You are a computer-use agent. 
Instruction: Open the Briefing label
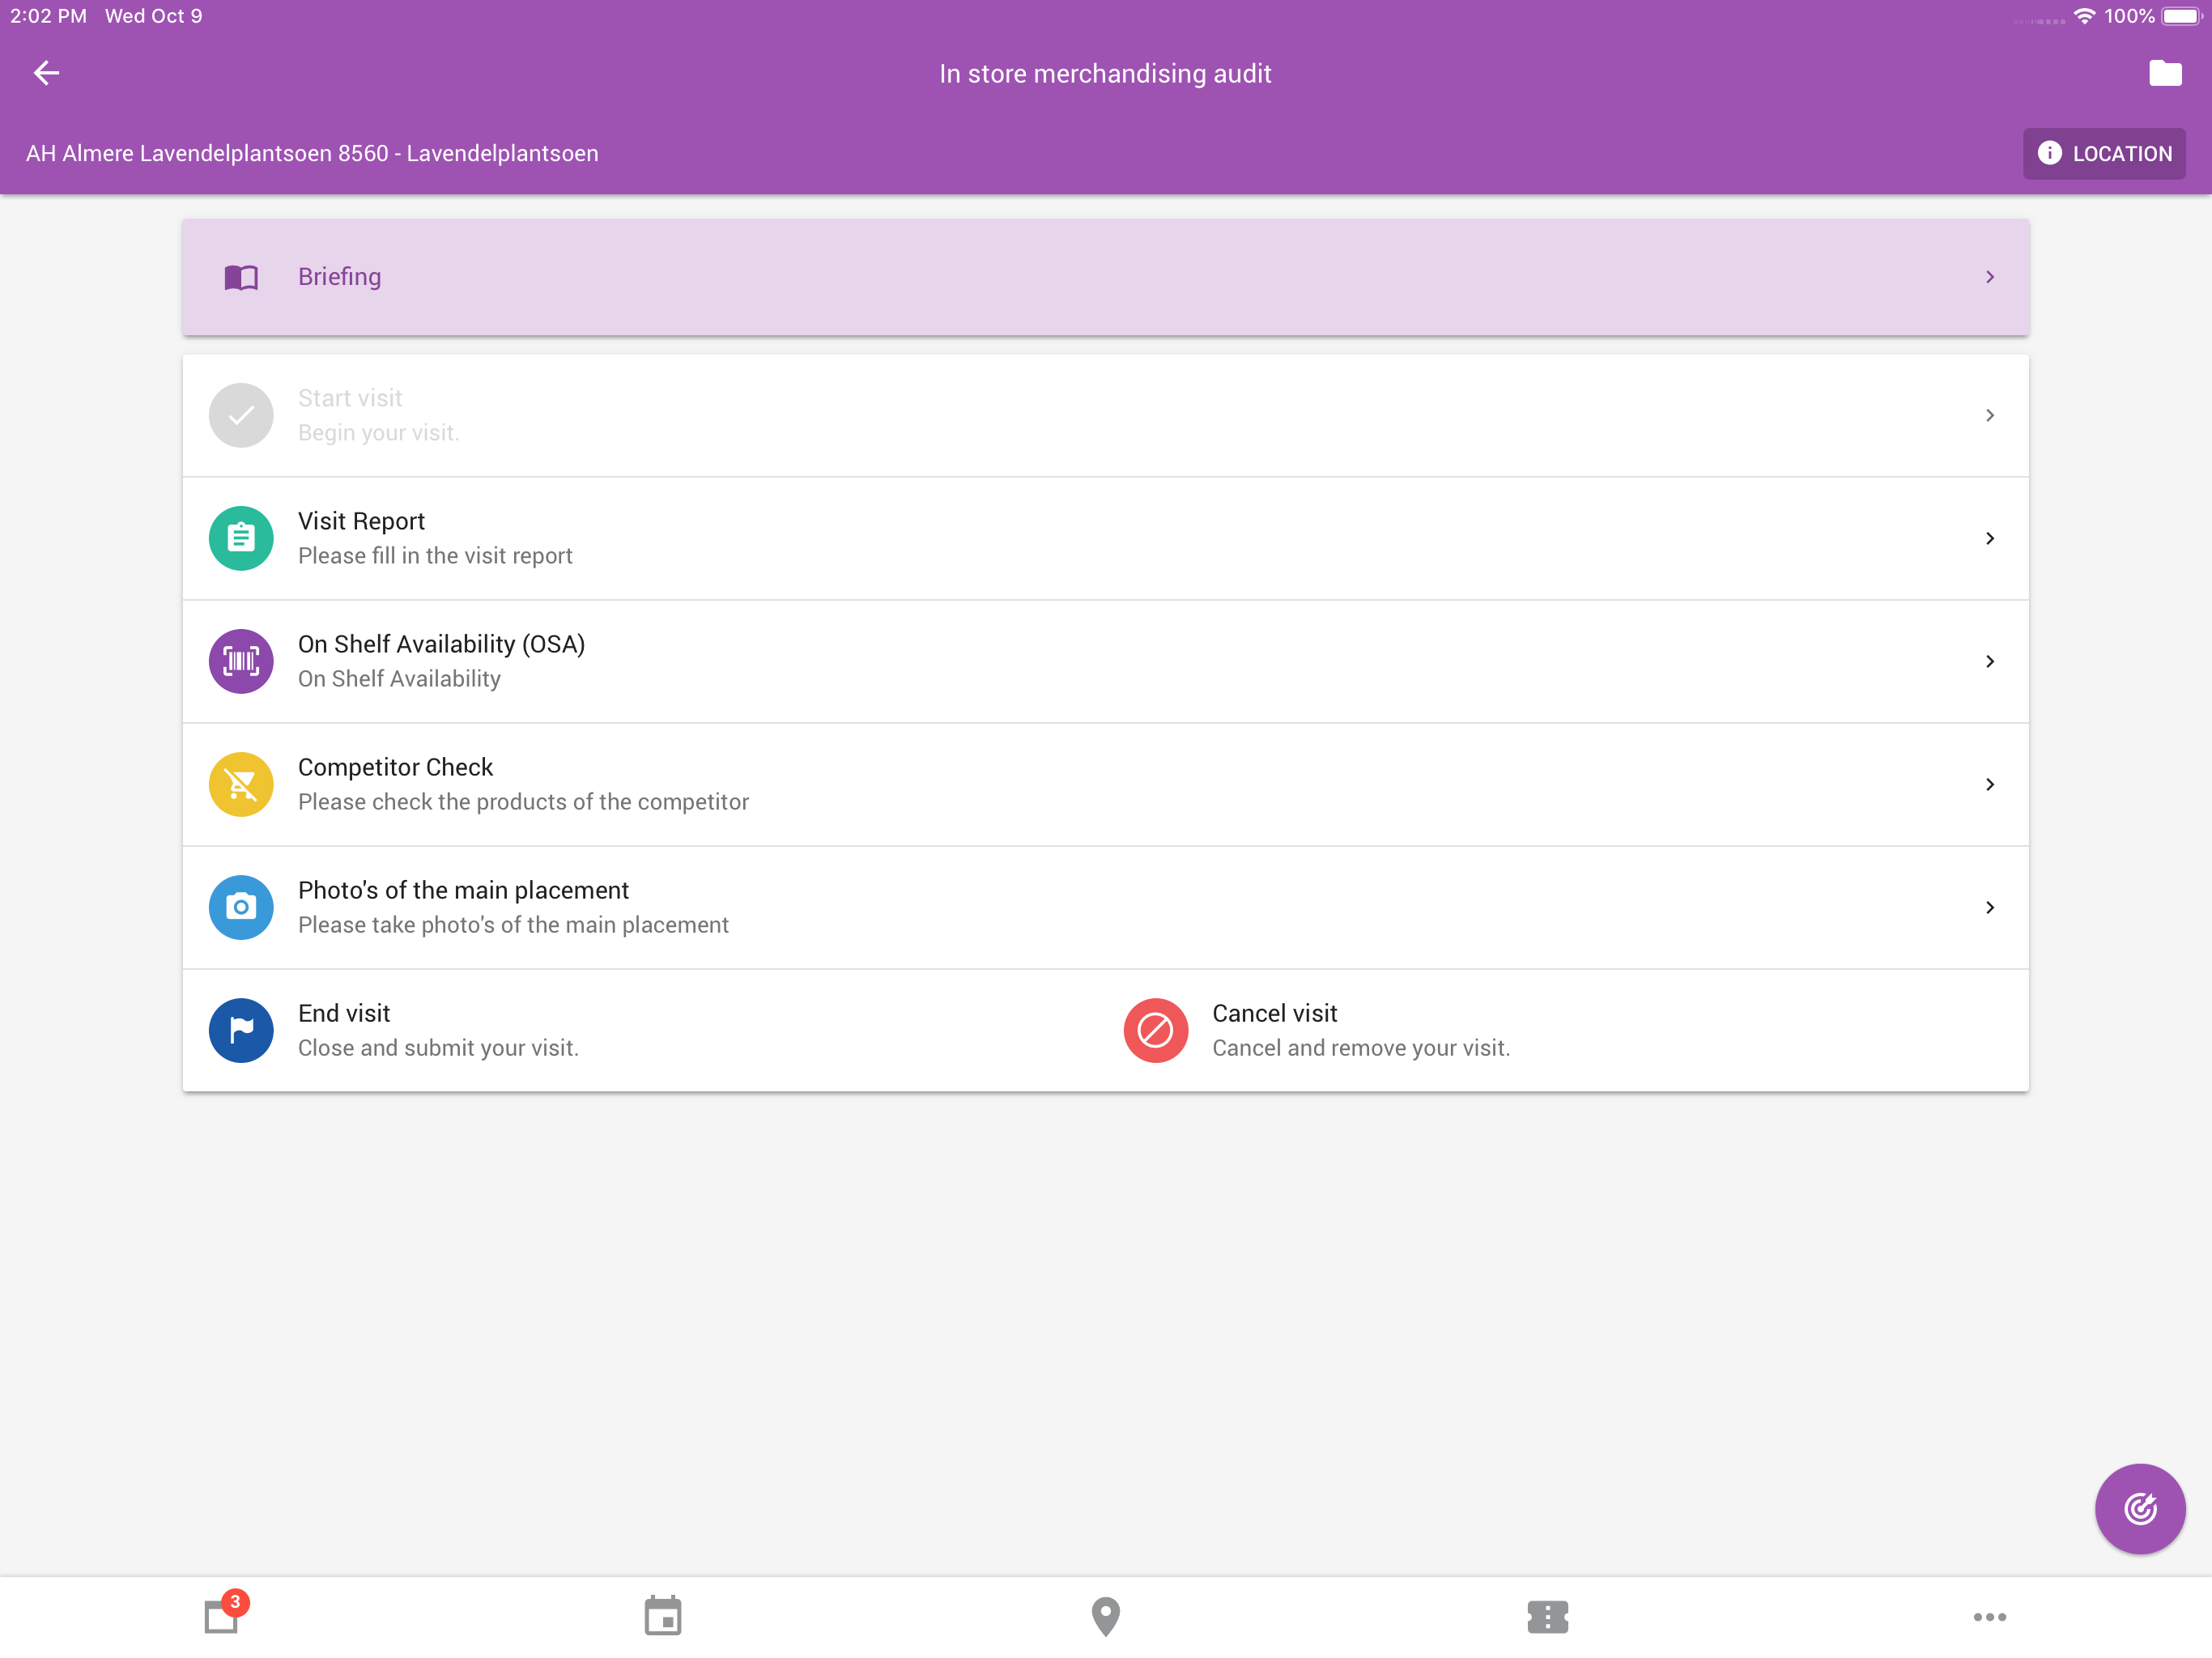(x=339, y=277)
